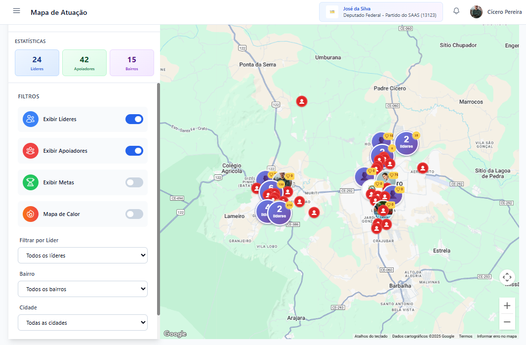
Task: Open the 2 líderes cluster with badge 35
Action: tap(406, 143)
